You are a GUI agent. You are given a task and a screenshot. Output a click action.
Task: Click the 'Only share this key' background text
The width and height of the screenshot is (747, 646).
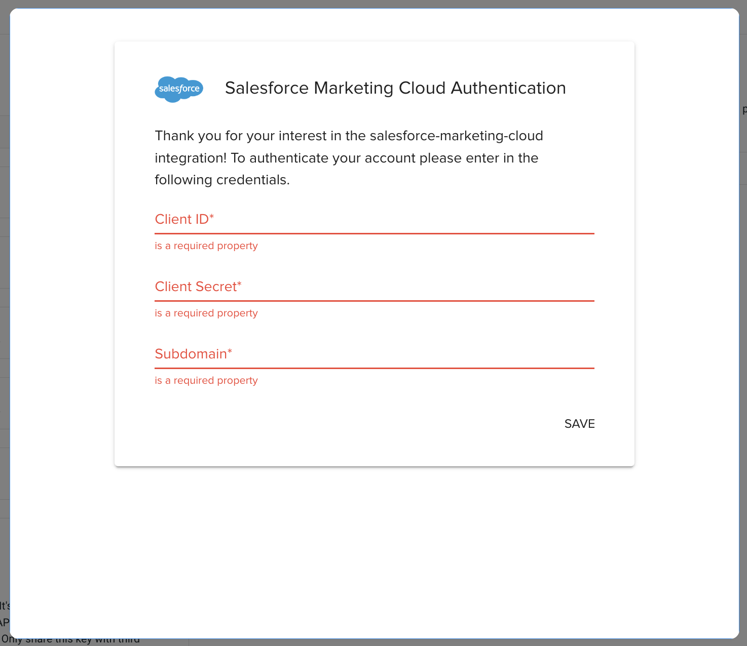pos(71,641)
